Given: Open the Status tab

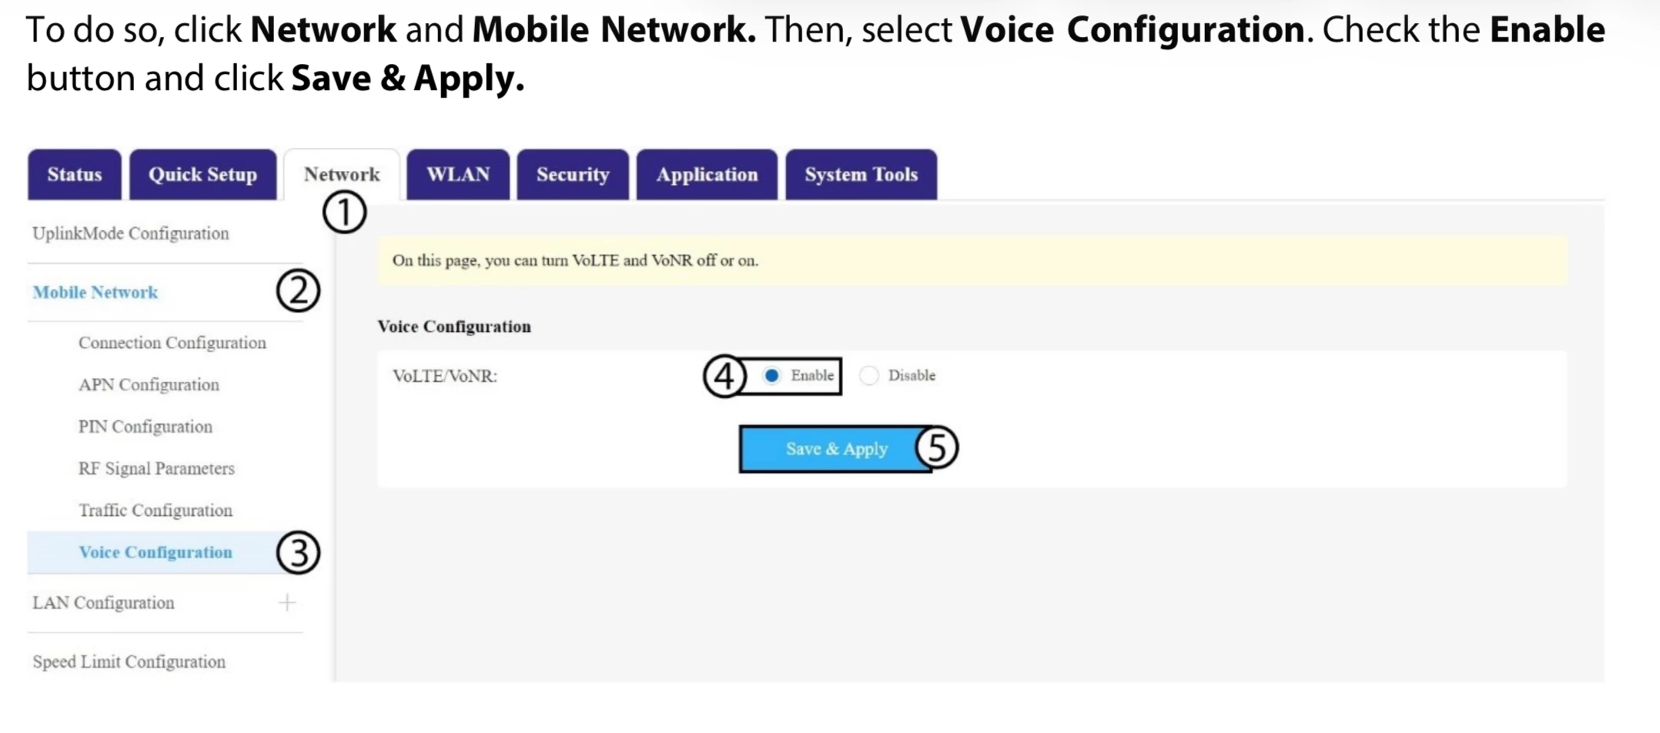Looking at the screenshot, I should pos(75,175).
